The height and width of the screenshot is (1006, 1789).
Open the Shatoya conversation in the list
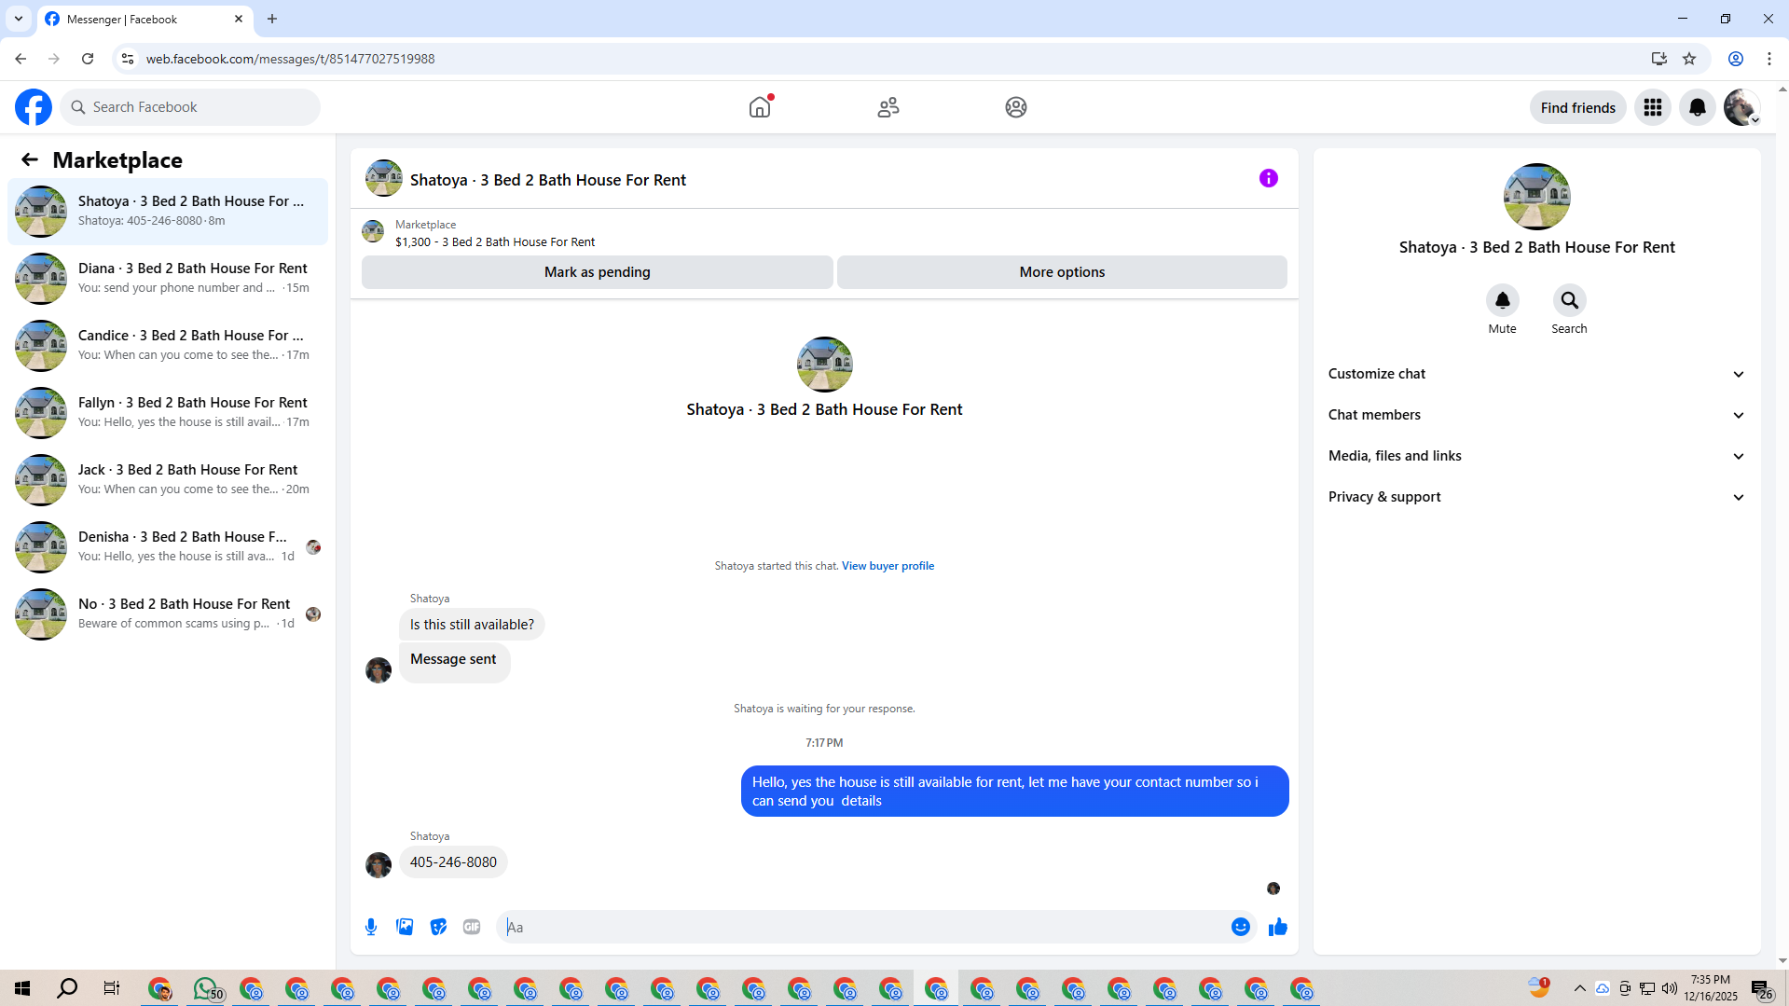coord(168,212)
